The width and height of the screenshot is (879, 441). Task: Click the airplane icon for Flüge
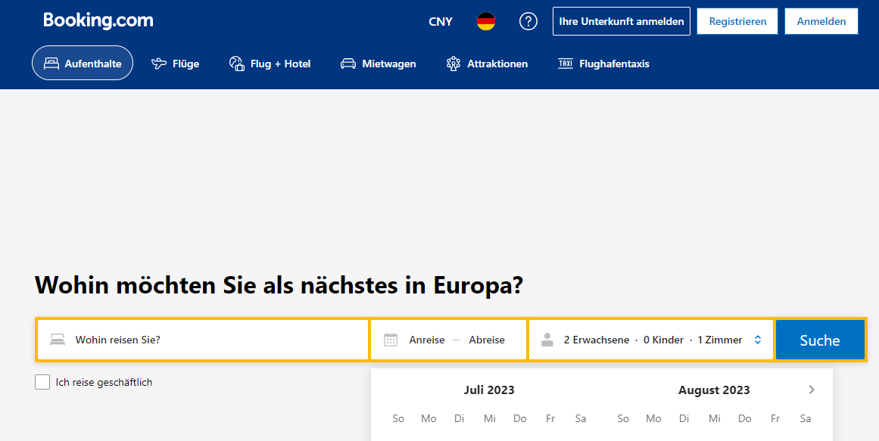pyautogui.click(x=159, y=64)
